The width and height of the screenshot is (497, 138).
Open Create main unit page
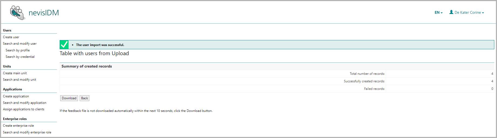15,73
